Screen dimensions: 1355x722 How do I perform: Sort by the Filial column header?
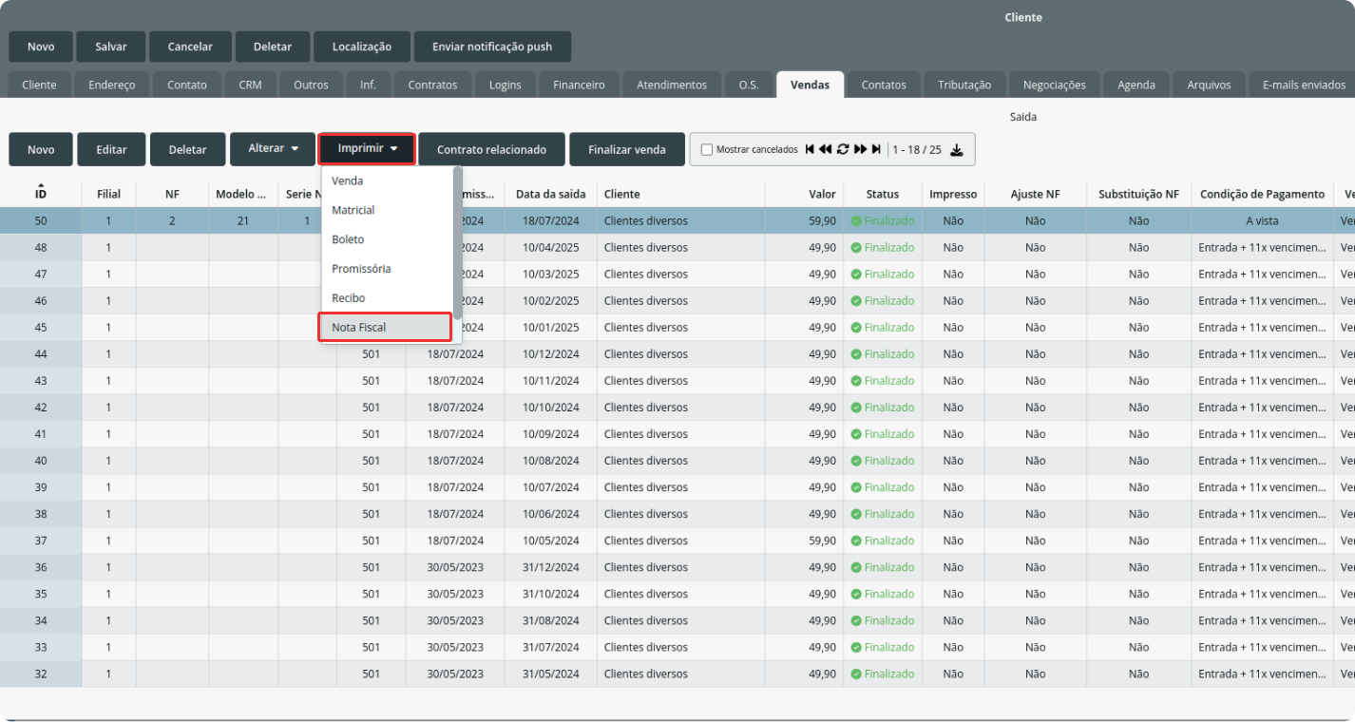pyautogui.click(x=108, y=194)
